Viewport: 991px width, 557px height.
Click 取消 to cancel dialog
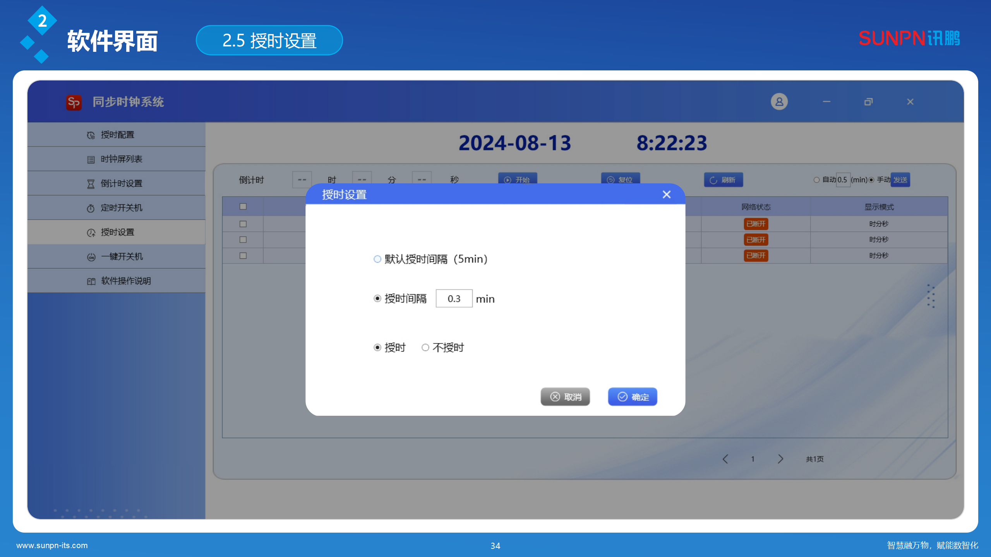565,397
